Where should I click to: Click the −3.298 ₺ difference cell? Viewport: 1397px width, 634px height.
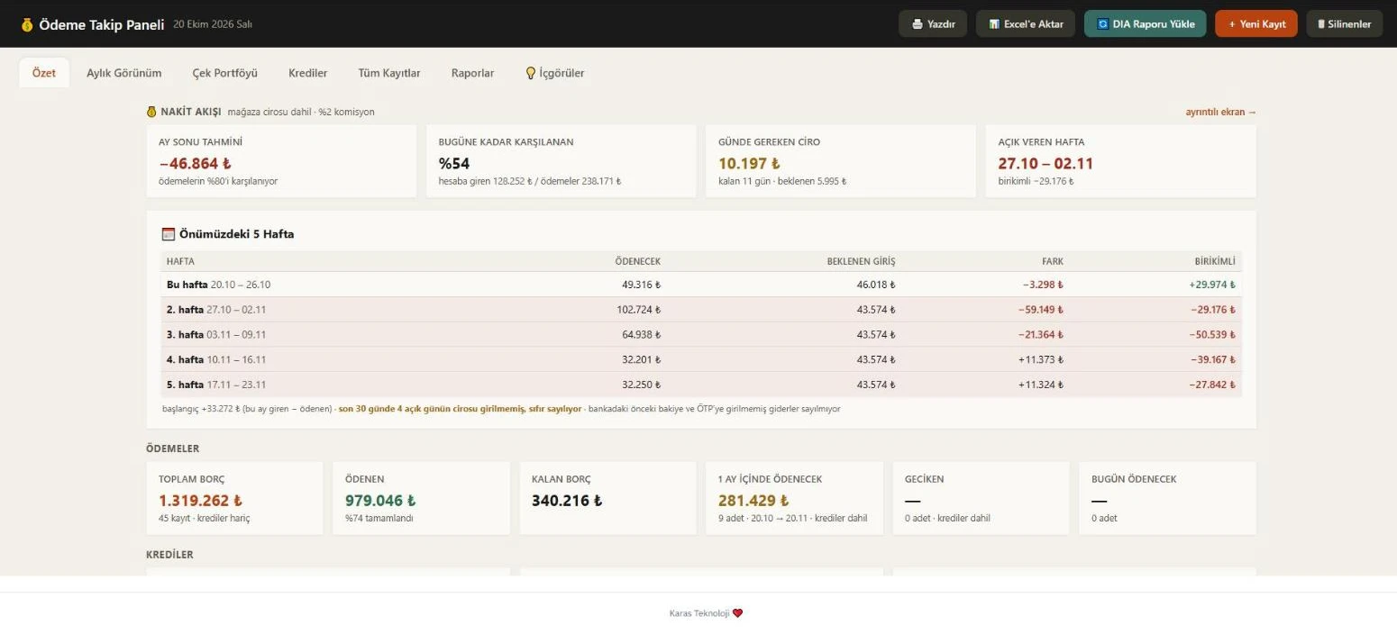point(1043,285)
